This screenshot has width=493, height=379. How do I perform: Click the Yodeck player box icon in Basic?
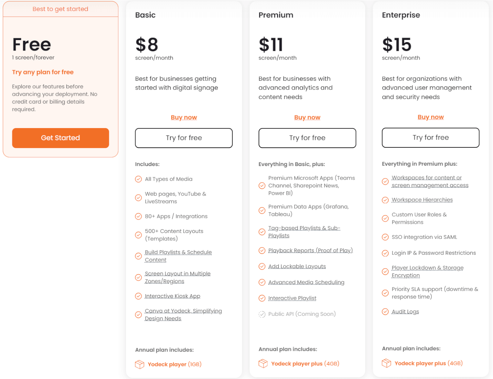(x=140, y=364)
